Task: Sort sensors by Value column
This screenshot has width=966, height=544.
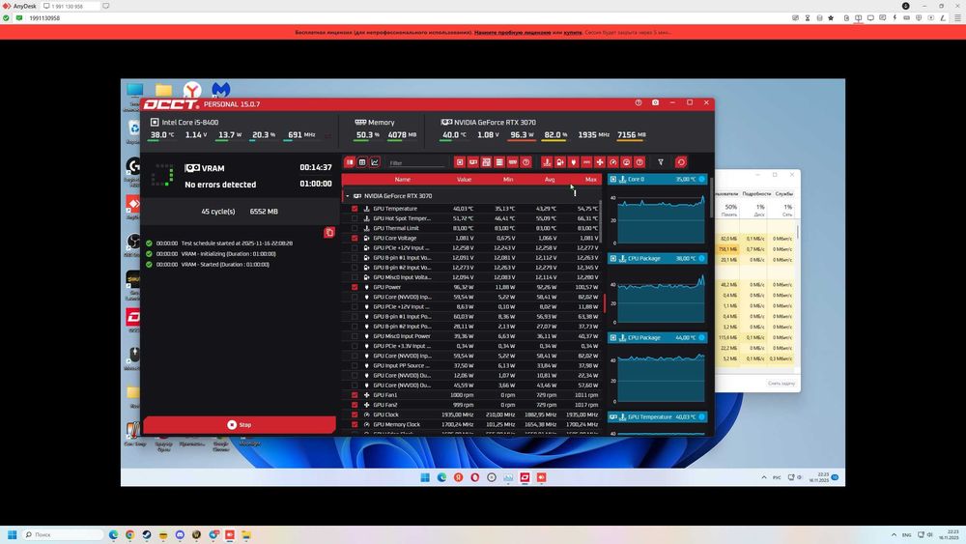Action: pos(464,180)
